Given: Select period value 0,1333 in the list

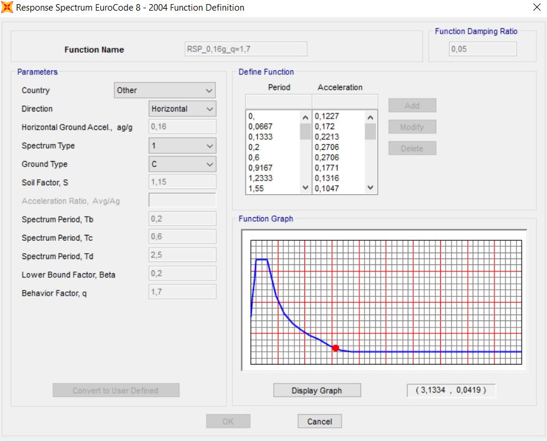Looking at the screenshot, I should tap(261, 137).
